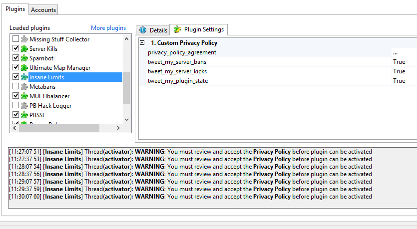Click the gray Metabans plugin icon
The width and height of the screenshot is (417, 229).
pyautogui.click(x=24, y=87)
